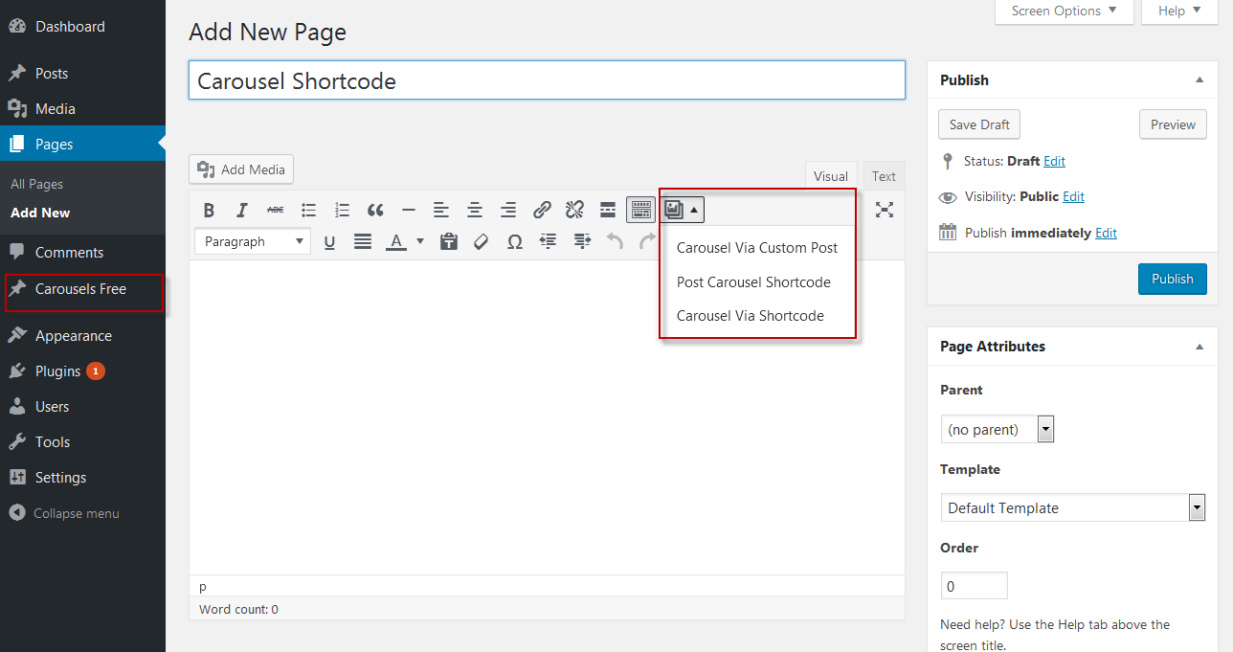Click into the Order number field
This screenshot has width=1233, height=652.
[975, 586]
